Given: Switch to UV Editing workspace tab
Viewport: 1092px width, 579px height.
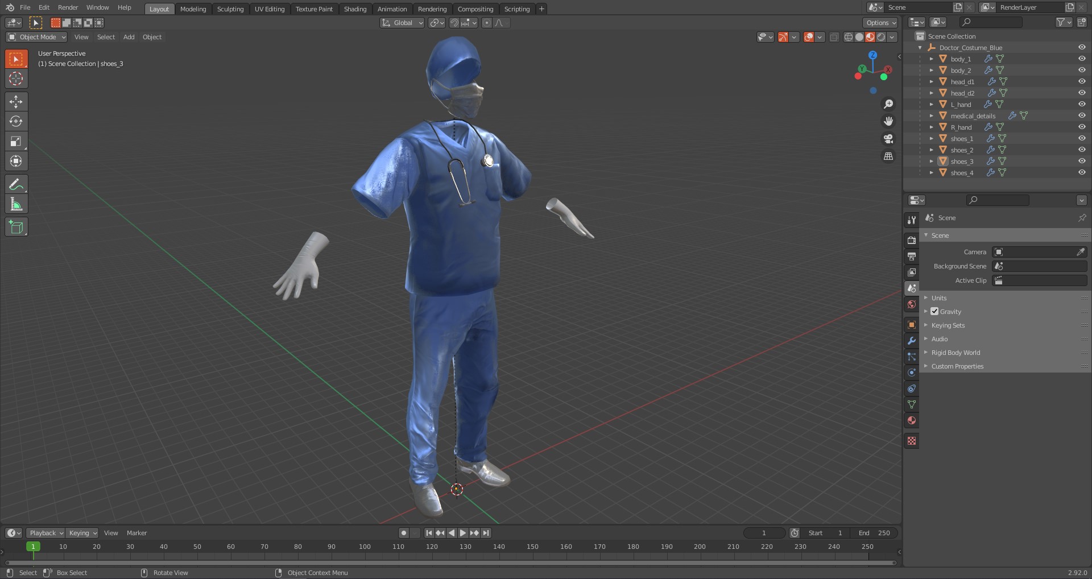Looking at the screenshot, I should [270, 9].
